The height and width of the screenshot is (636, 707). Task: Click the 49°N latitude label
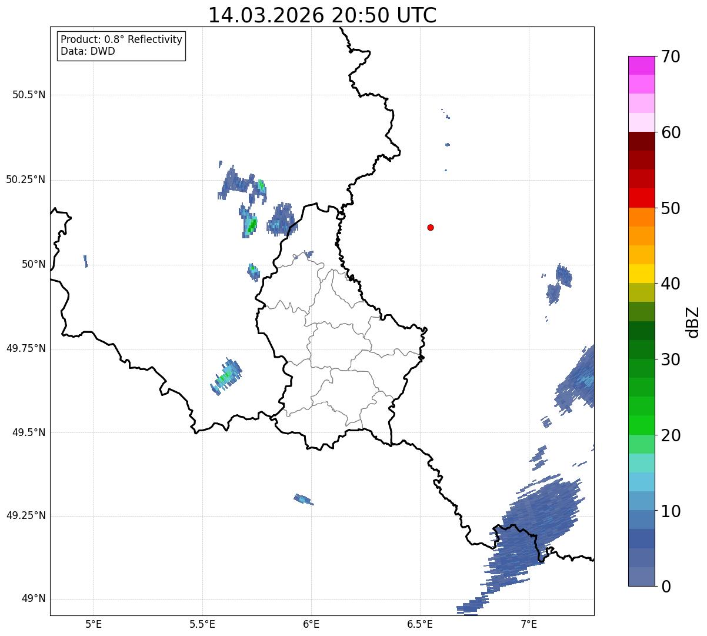pyautogui.click(x=34, y=599)
